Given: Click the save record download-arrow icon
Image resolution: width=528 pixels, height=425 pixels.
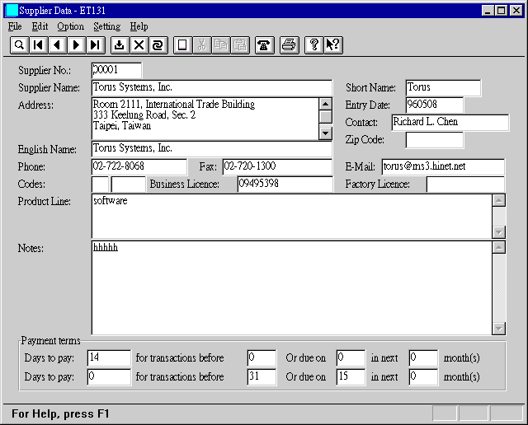Looking at the screenshot, I should click(120, 45).
